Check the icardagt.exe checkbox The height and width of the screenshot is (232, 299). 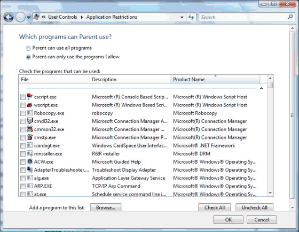point(23,146)
